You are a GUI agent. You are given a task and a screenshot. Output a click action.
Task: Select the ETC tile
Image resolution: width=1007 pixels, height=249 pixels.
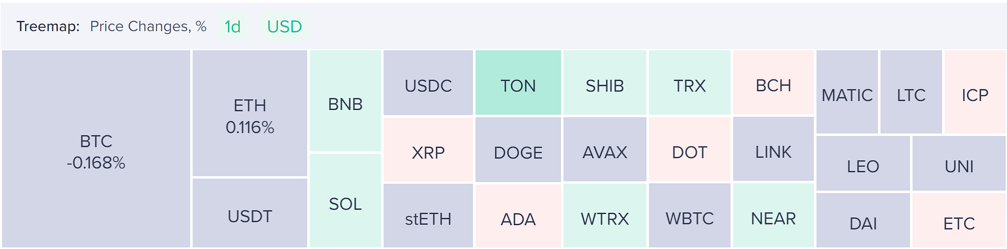pyautogui.click(x=959, y=220)
